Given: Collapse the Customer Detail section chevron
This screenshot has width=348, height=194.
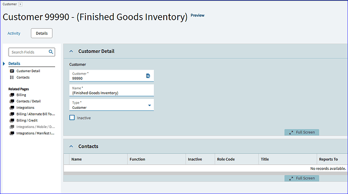Looking at the screenshot, I should [71, 51].
